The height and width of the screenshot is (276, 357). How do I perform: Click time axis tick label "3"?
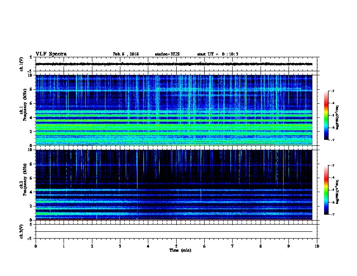point(120,246)
